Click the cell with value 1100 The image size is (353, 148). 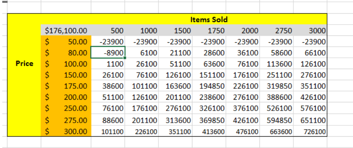[x=108, y=64]
